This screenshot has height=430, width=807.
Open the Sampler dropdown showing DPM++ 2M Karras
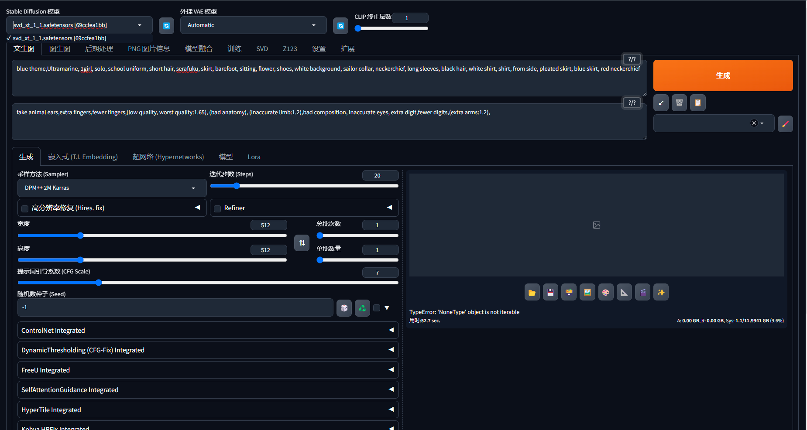[x=112, y=188]
